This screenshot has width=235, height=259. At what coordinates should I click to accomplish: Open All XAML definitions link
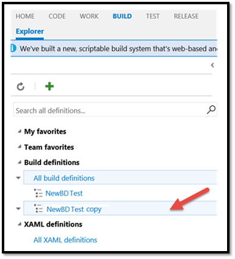(65, 240)
